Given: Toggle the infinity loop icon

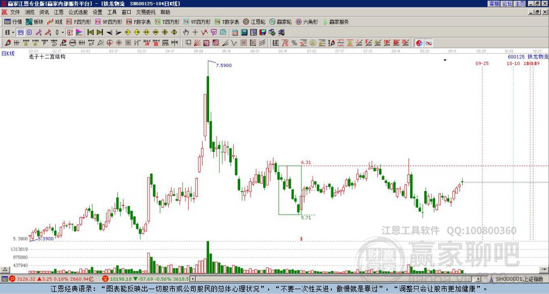Looking at the screenshot, I should (428, 43).
